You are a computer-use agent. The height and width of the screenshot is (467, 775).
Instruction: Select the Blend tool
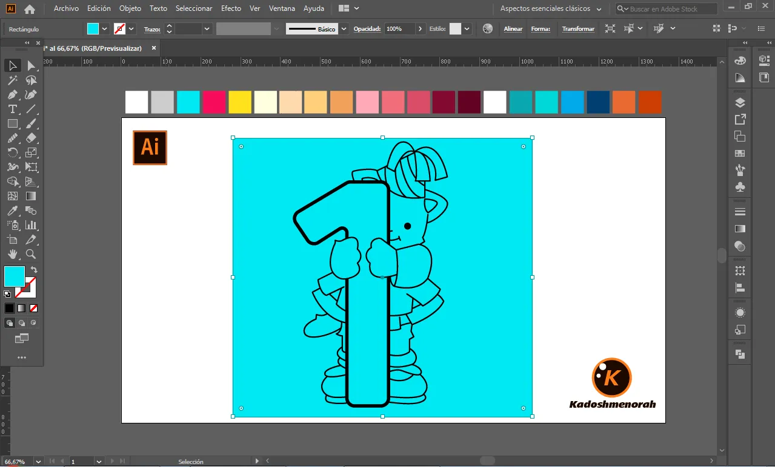click(31, 211)
